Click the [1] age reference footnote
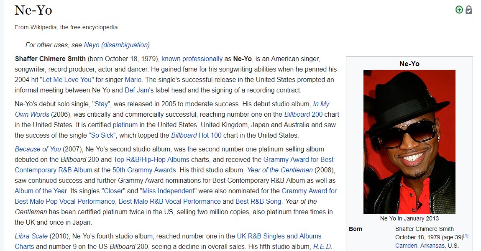The width and height of the screenshot is (481, 251). pyautogui.click(x=466, y=236)
